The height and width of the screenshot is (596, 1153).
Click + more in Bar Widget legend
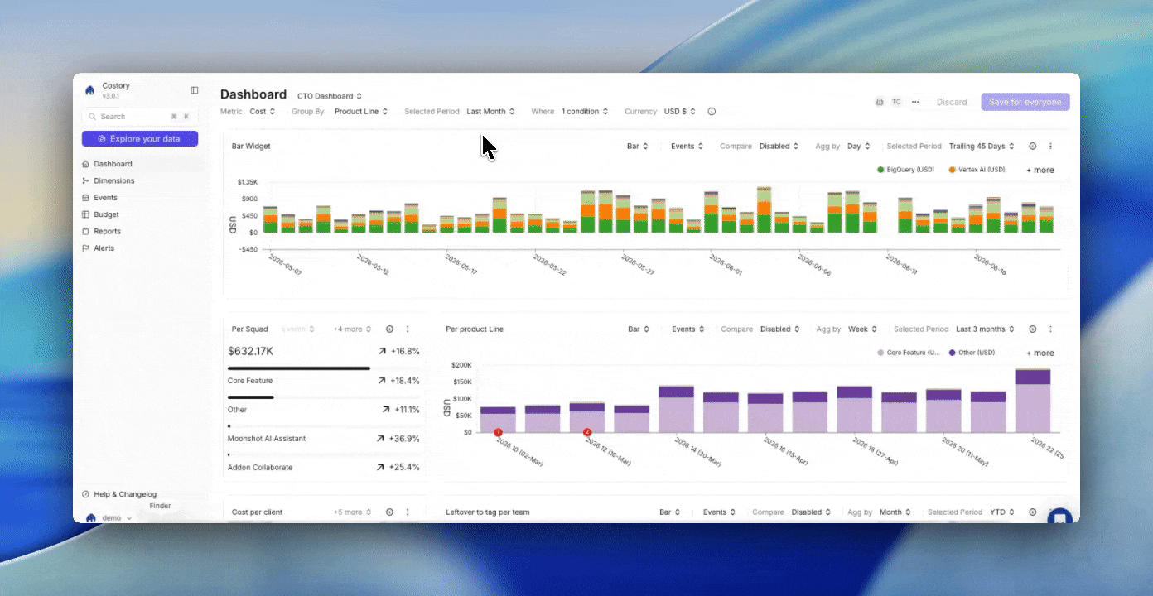(x=1040, y=170)
